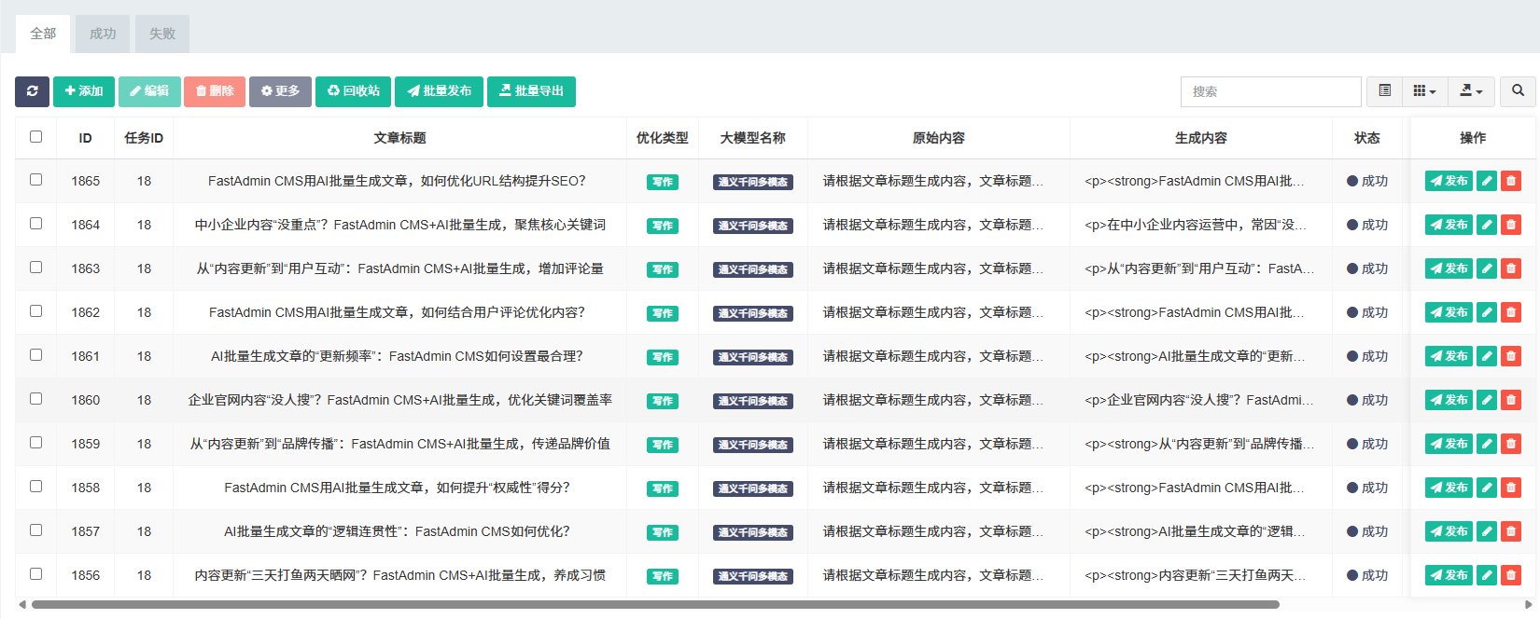Edit row 1861 with pencil icon
Viewport: 1540px width, 619px height.
click(1487, 356)
